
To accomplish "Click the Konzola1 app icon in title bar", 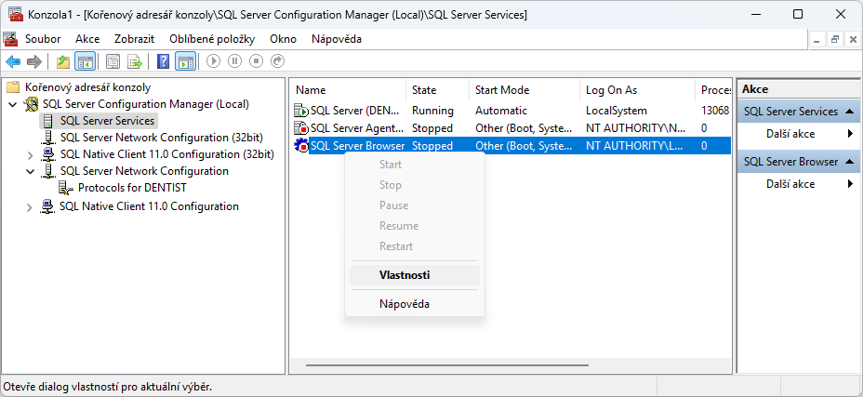I will click(x=16, y=14).
